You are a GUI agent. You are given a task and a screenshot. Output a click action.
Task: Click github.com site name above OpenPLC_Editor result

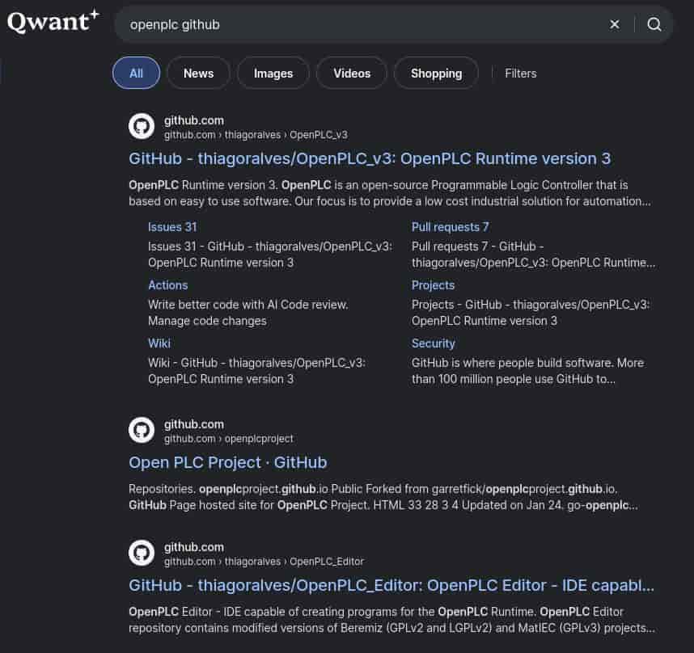coord(194,547)
